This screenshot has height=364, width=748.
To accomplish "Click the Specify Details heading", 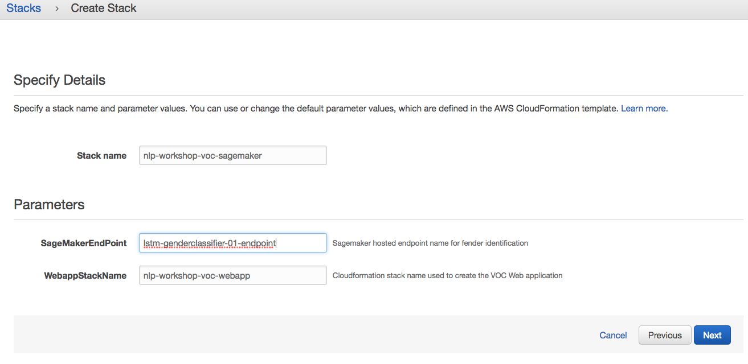I will [59, 80].
